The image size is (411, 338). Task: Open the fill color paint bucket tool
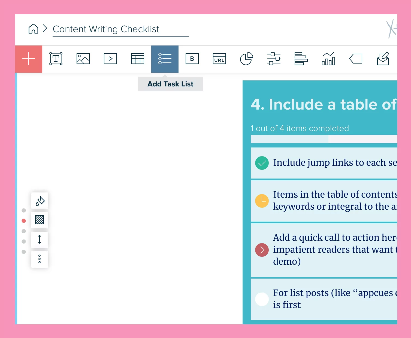point(39,201)
